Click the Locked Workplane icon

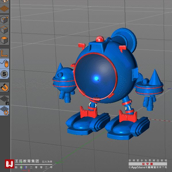(x=4, y=100)
